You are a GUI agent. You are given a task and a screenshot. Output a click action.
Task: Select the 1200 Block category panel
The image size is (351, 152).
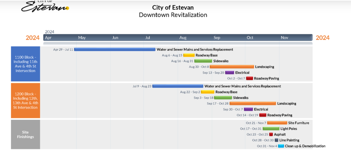[26, 101]
